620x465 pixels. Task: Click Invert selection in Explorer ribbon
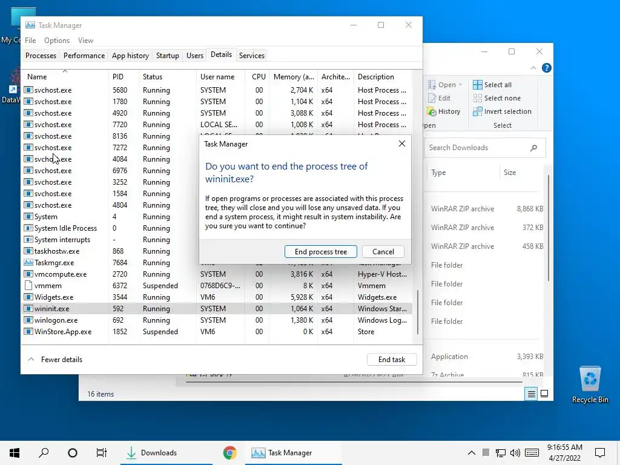coord(502,111)
